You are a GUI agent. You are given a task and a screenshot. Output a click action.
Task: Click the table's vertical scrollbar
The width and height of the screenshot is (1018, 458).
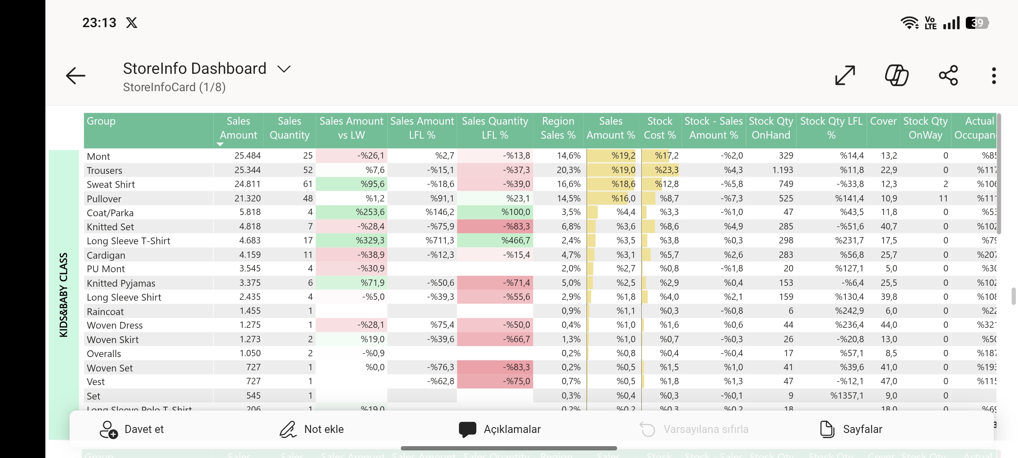click(x=999, y=174)
